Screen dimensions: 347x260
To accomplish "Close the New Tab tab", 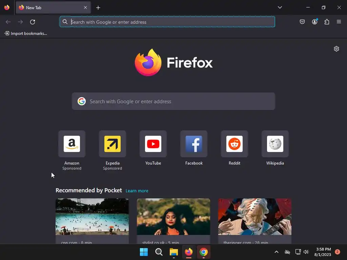I will (85, 7).
